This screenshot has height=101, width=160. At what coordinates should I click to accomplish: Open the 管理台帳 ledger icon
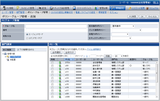[97, 8]
